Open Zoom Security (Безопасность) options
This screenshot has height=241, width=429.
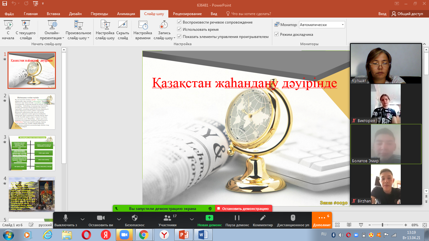[135, 220]
